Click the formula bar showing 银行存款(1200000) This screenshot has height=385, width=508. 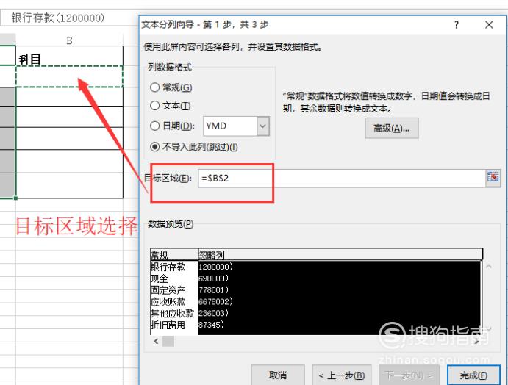(68, 18)
